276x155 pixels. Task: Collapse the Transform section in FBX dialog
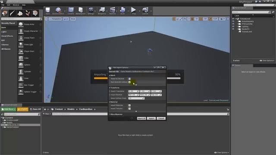pos(110,88)
